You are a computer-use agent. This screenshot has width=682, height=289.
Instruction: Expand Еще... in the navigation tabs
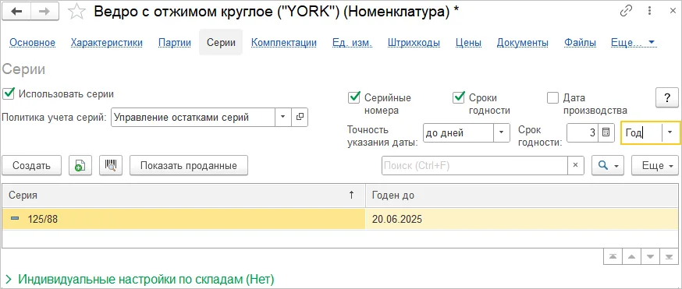coord(634,43)
